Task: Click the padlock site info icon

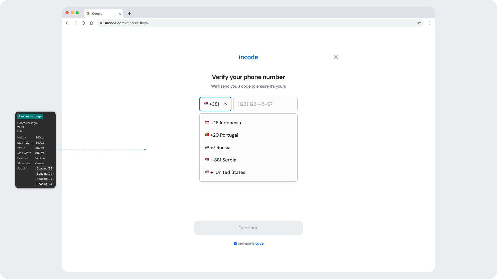Action: [x=101, y=23]
